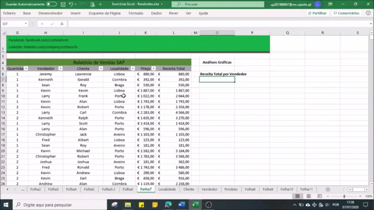This screenshot has width=374, height=210.
Task: Open the Preço column filter dropdown
Action: (153, 69)
